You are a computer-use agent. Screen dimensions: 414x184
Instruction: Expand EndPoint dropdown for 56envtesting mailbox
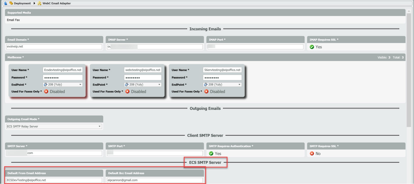coord(239,84)
